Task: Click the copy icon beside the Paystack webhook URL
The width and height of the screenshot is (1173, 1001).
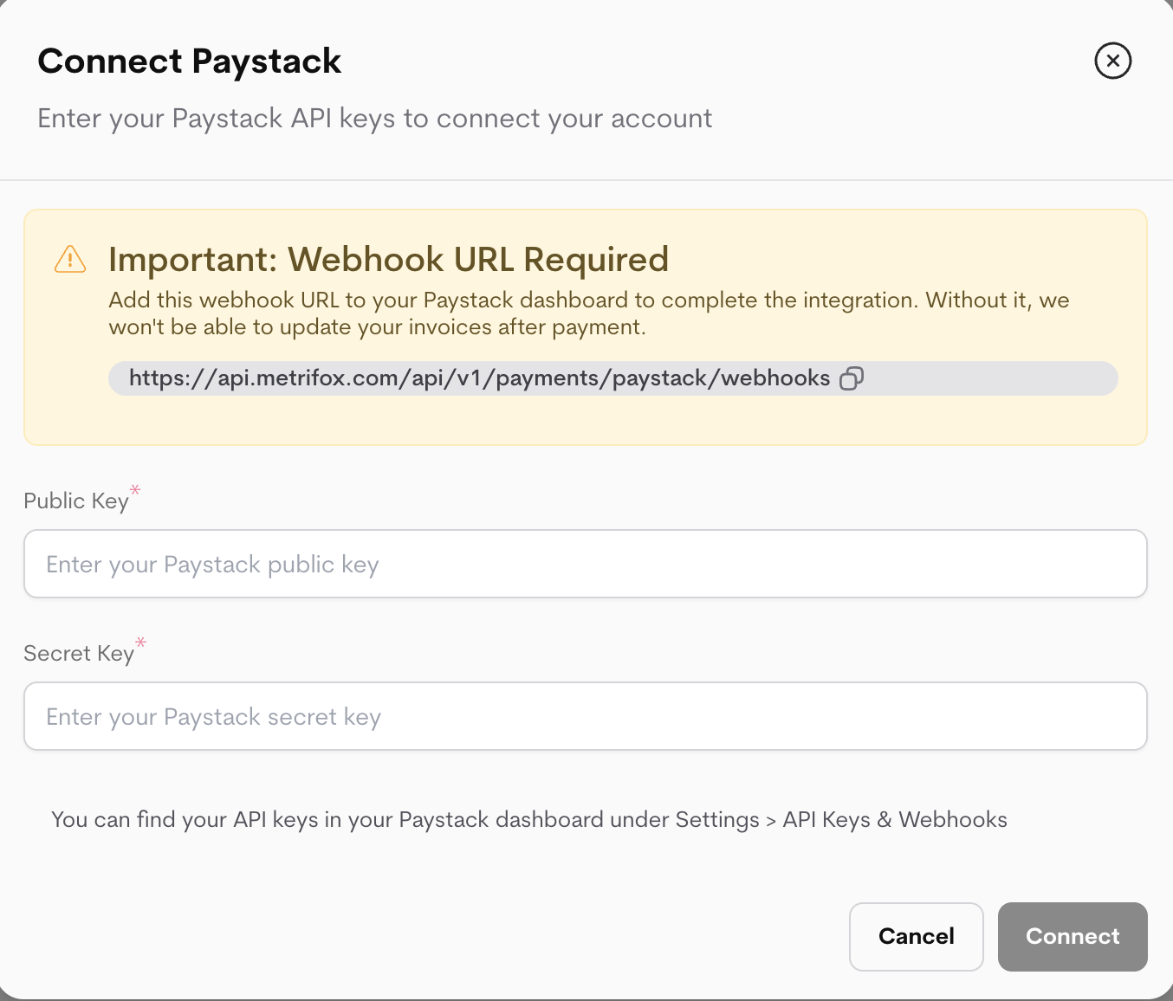Action: pyautogui.click(x=852, y=378)
